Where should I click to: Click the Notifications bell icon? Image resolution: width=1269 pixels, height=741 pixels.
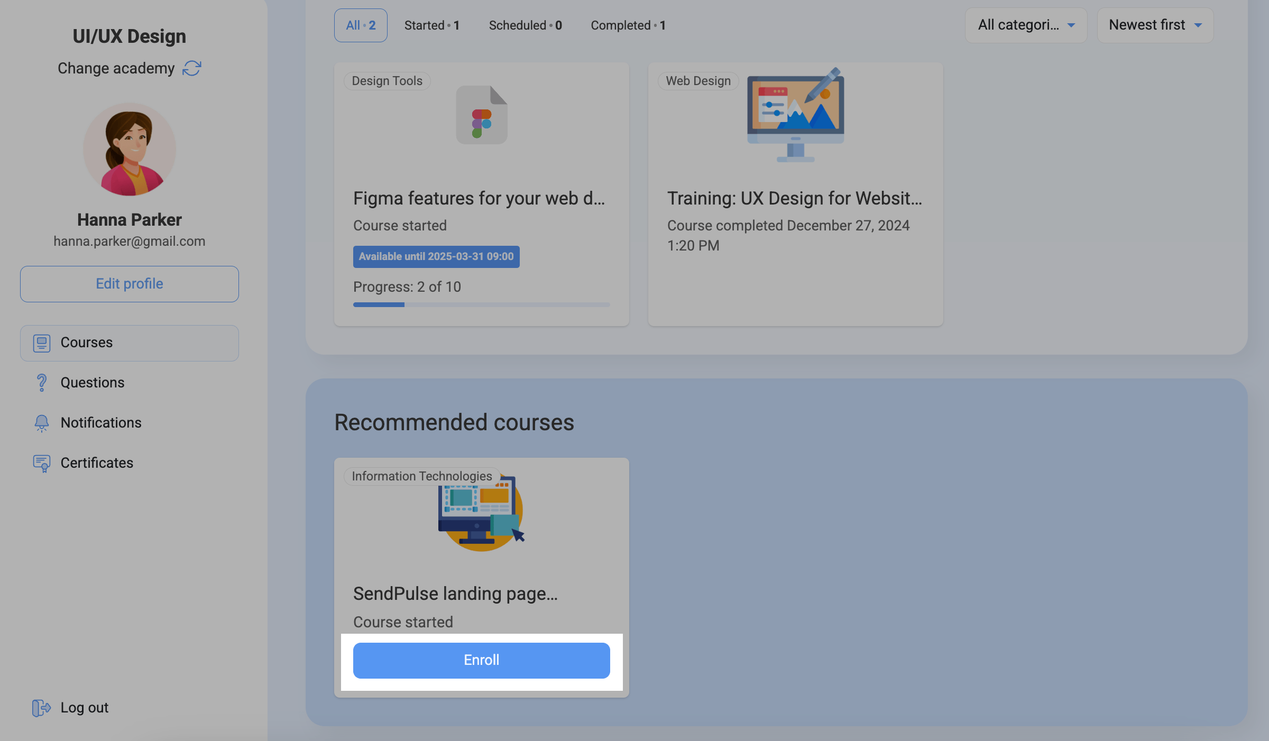tap(42, 423)
